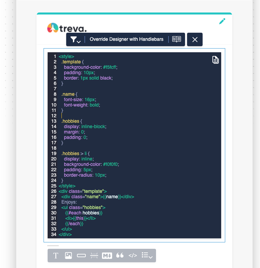Click '.name {' selector text
The image size is (260, 268).
click(x=69, y=94)
